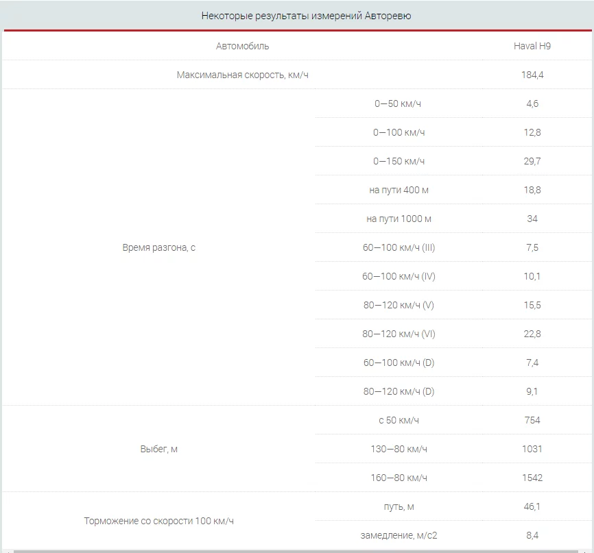
Task: Select the 'с 50 км/ч' cell
Action: coord(399,420)
